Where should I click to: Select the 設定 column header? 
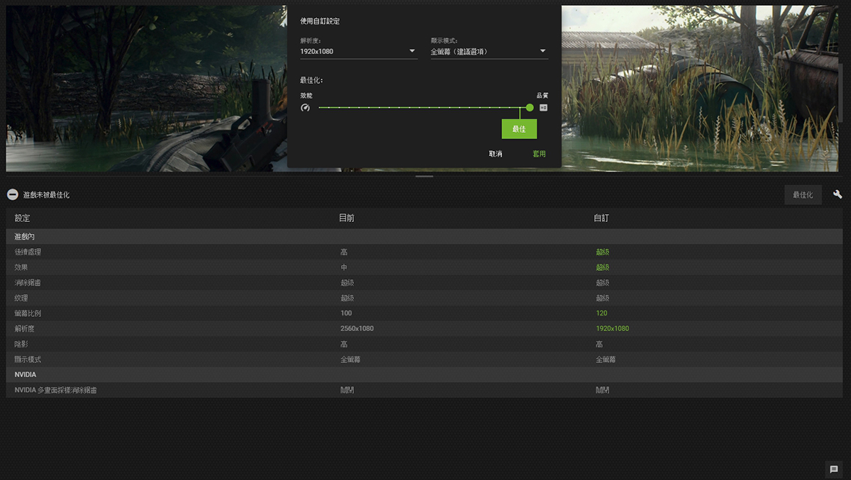point(23,218)
